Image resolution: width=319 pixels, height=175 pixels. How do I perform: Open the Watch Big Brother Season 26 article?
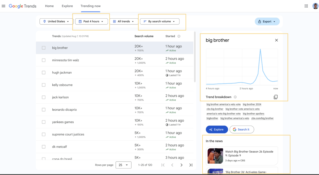coord(242,156)
